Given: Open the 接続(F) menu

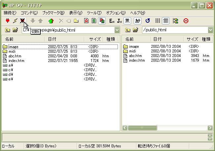Looking at the screenshot, I should coord(10,13).
